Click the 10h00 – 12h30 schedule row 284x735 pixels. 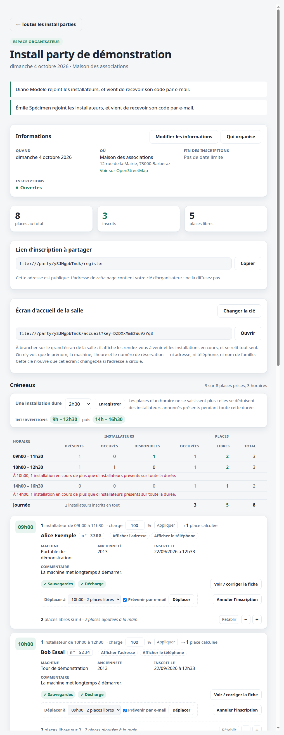[x=139, y=467]
